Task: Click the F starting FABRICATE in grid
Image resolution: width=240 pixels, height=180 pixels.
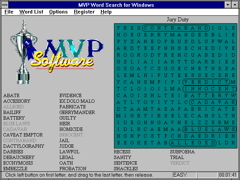Action: 179,109
